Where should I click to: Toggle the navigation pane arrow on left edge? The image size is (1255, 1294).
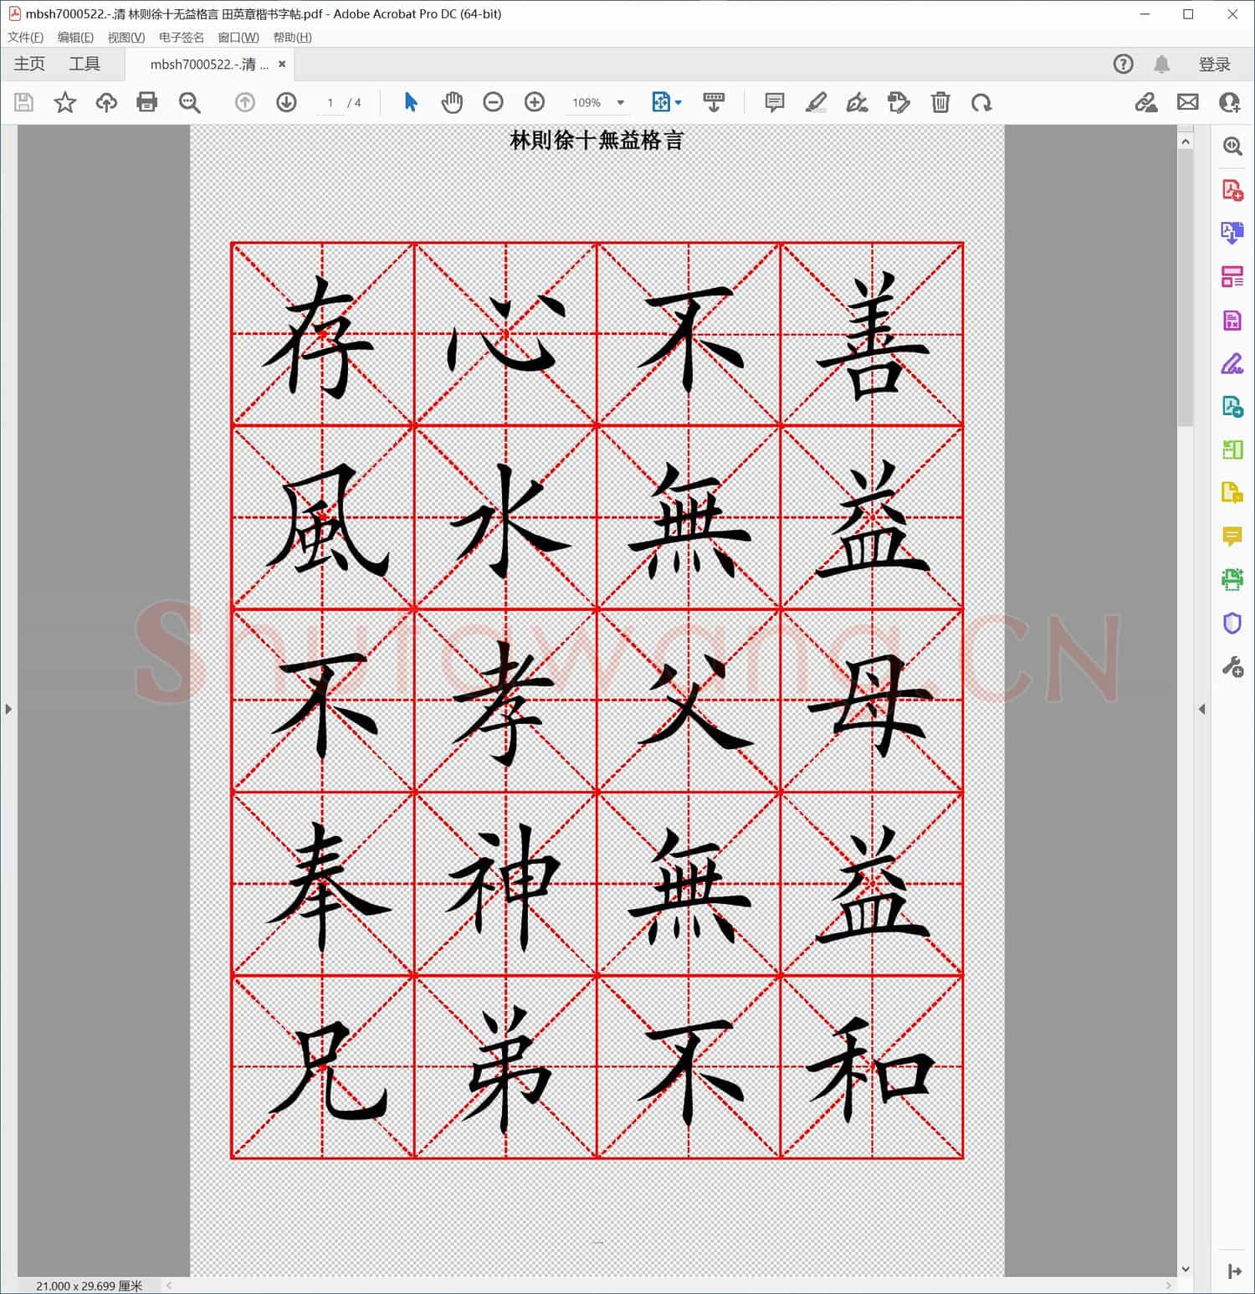click(8, 708)
